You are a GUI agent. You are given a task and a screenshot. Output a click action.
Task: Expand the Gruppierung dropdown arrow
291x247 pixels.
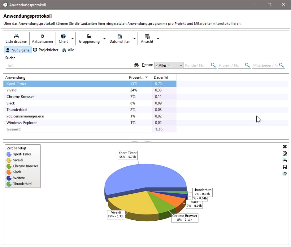(104, 39)
